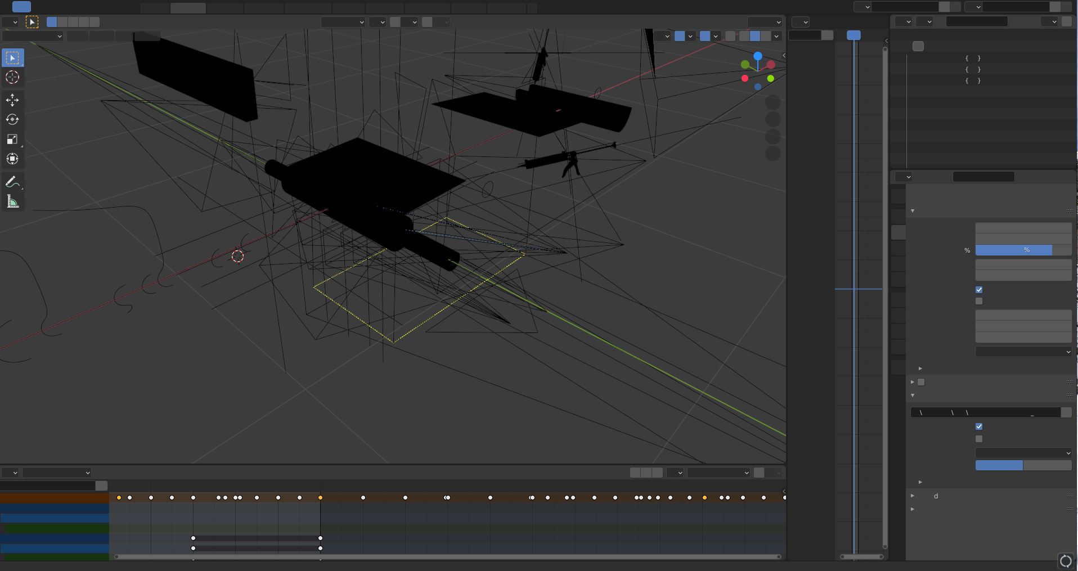This screenshot has height=571, width=1078.
Task: Collapse the Dimensions panel header arrow
Action: click(913, 211)
